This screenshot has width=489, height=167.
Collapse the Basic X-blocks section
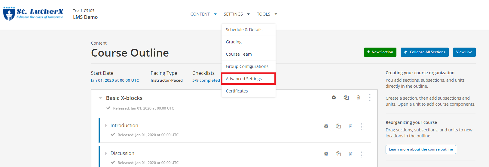coord(100,98)
